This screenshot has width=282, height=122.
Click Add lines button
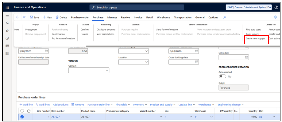(x=43, y=105)
